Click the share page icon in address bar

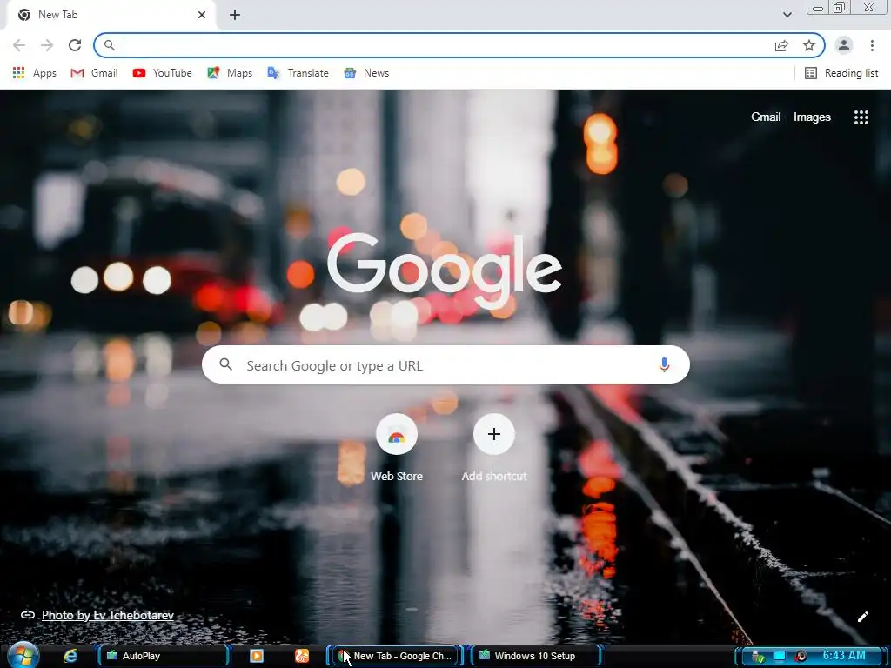[781, 45]
